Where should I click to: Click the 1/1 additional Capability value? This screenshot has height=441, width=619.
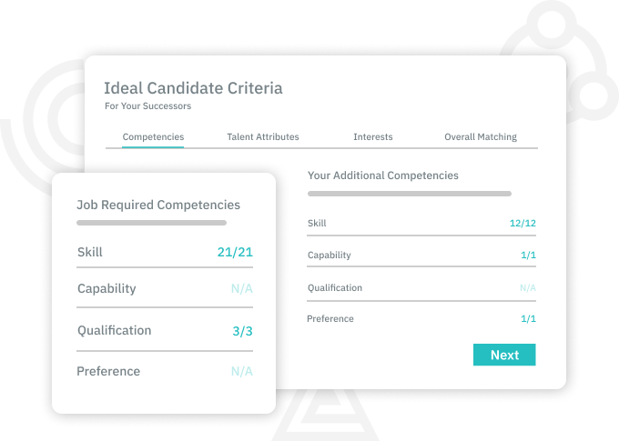click(528, 256)
